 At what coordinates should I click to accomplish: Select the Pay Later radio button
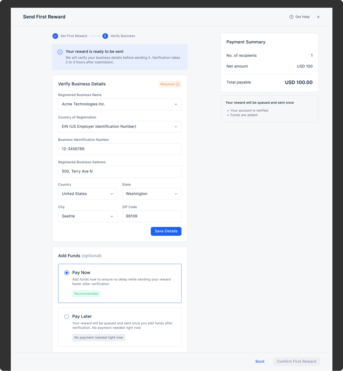tap(67, 316)
